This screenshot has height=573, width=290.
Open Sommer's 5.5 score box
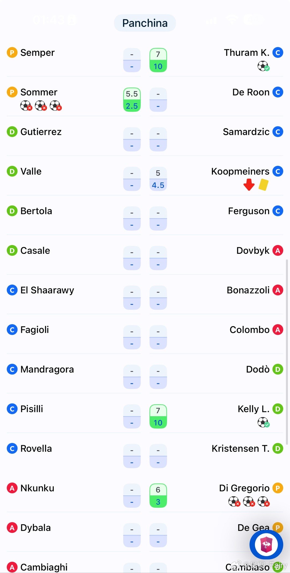[x=132, y=100]
